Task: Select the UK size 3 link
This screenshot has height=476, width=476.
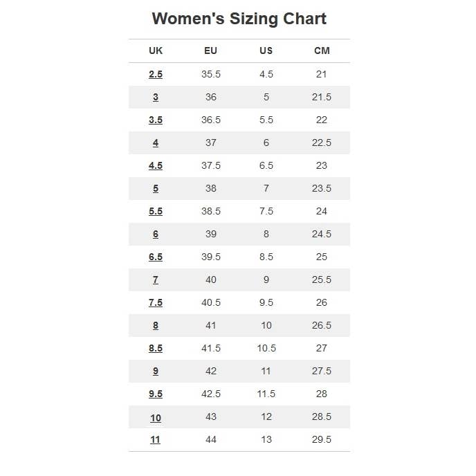Action: (156, 98)
